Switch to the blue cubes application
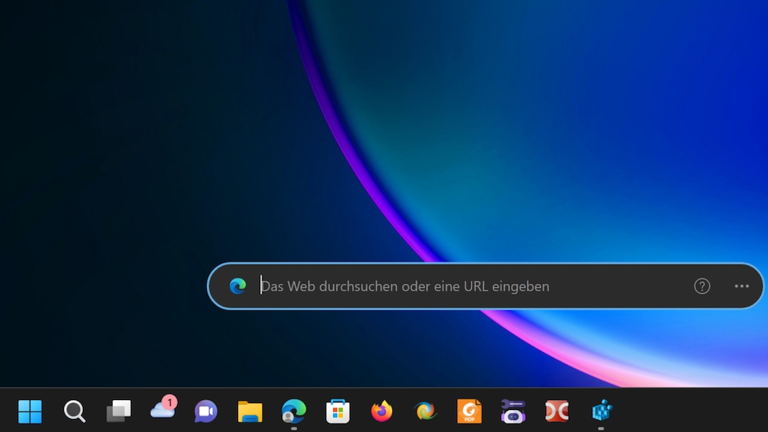The width and height of the screenshot is (768, 432). click(x=601, y=411)
